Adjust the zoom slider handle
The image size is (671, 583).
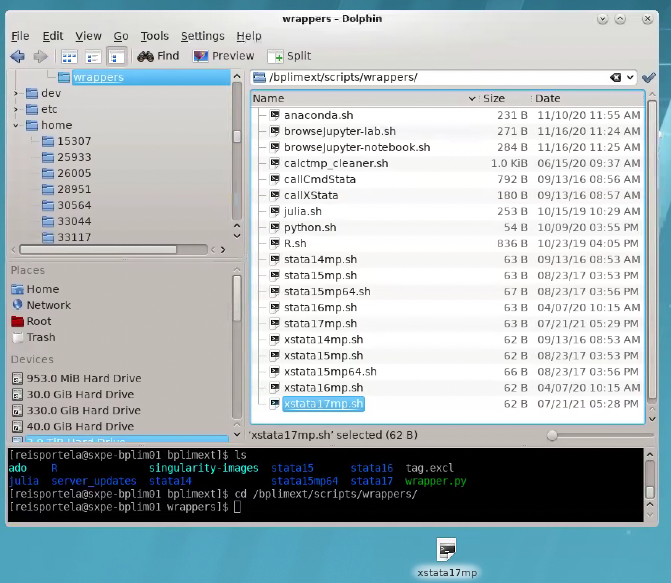pyautogui.click(x=552, y=435)
